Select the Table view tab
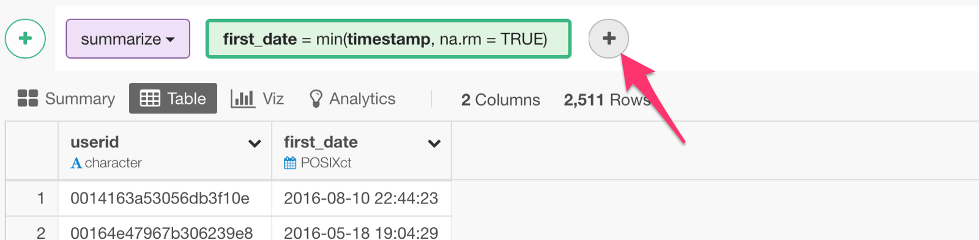Image resolution: width=979 pixels, height=240 pixels. click(173, 98)
